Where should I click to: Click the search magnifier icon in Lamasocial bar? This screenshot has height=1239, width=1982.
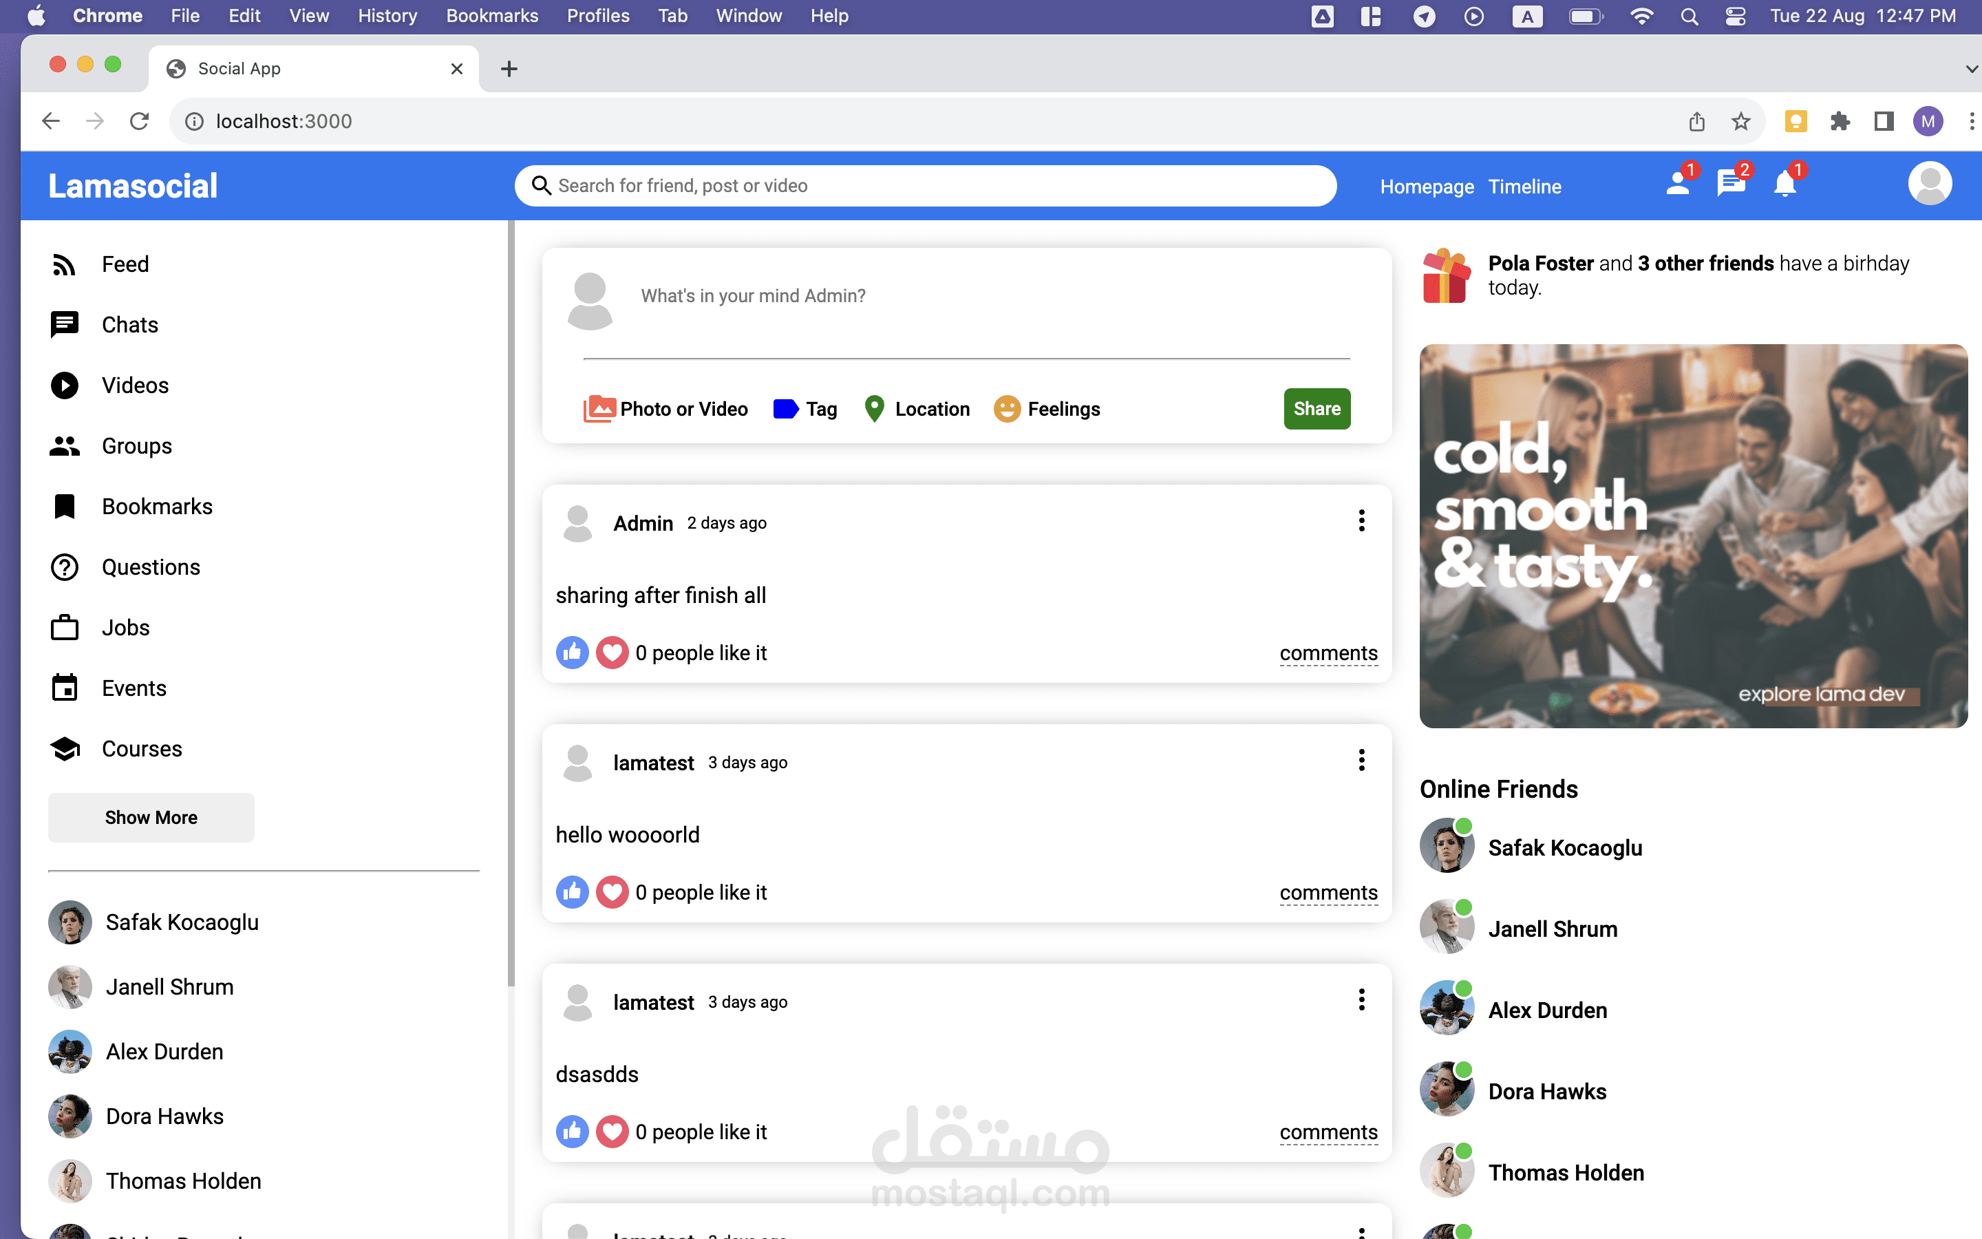[542, 186]
